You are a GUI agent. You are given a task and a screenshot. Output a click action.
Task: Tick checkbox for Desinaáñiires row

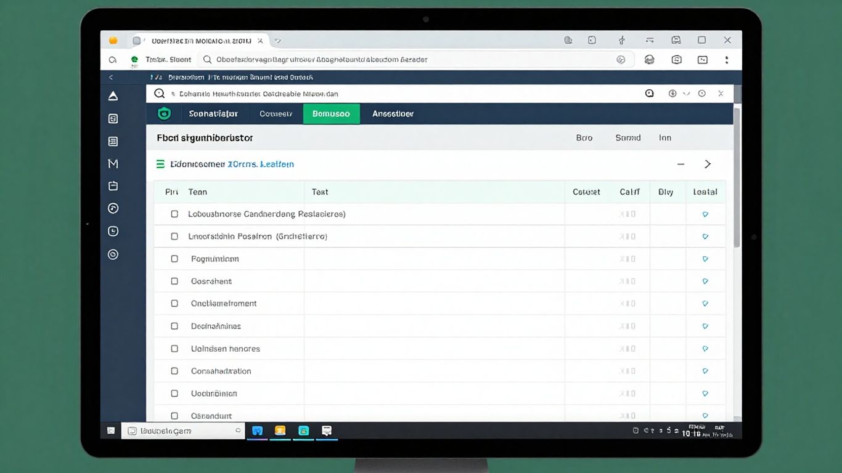(x=174, y=326)
